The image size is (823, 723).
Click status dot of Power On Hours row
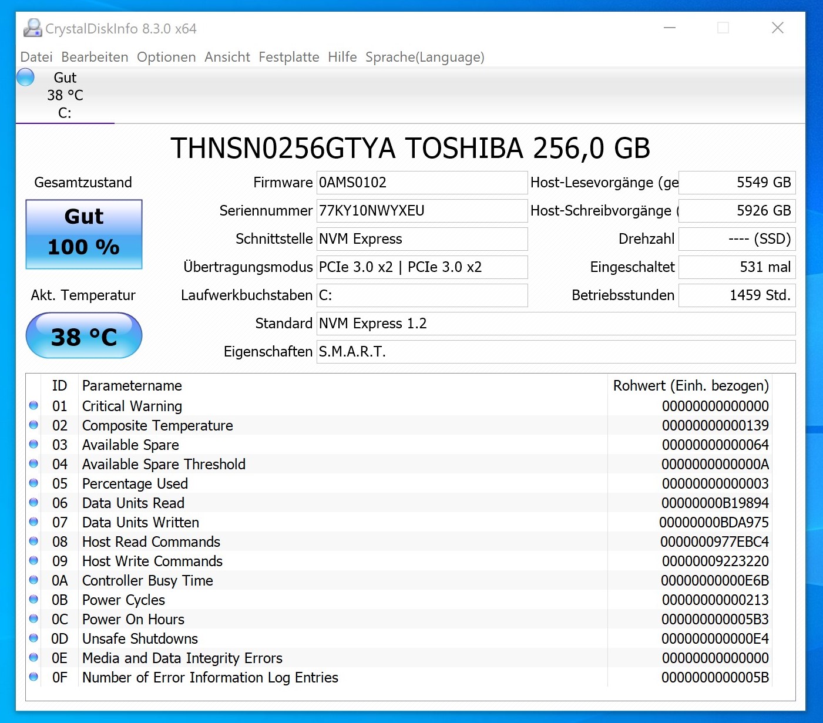[x=33, y=618]
